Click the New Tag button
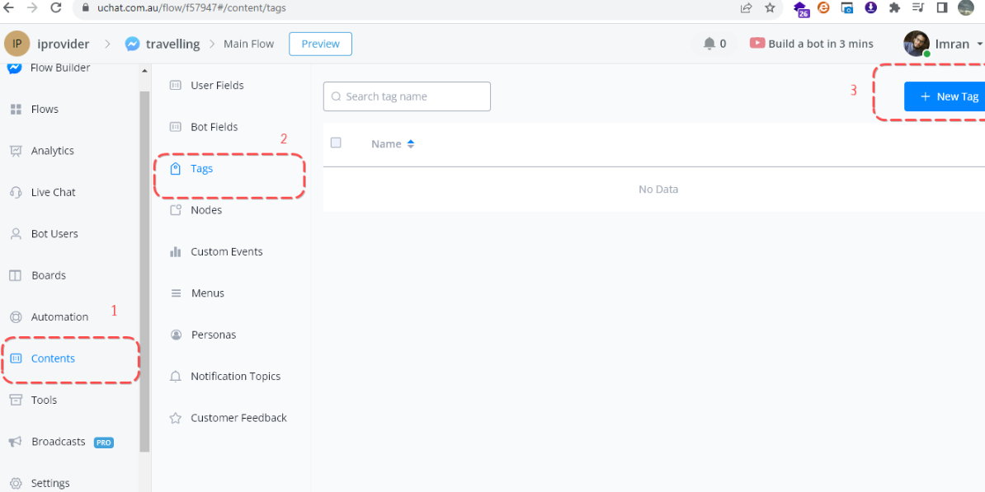 (945, 96)
